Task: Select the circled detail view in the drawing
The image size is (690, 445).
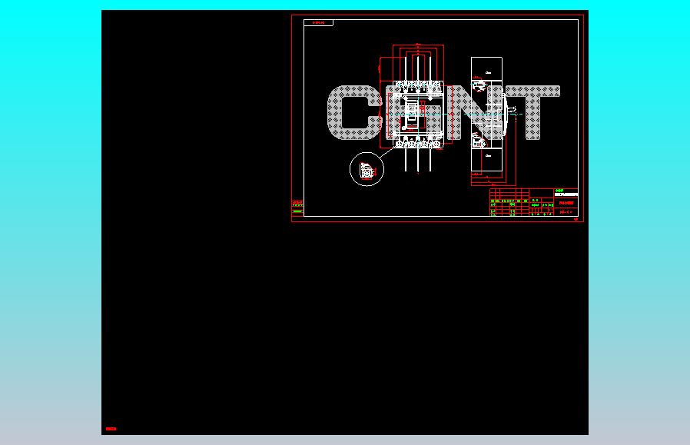Action: [x=367, y=169]
